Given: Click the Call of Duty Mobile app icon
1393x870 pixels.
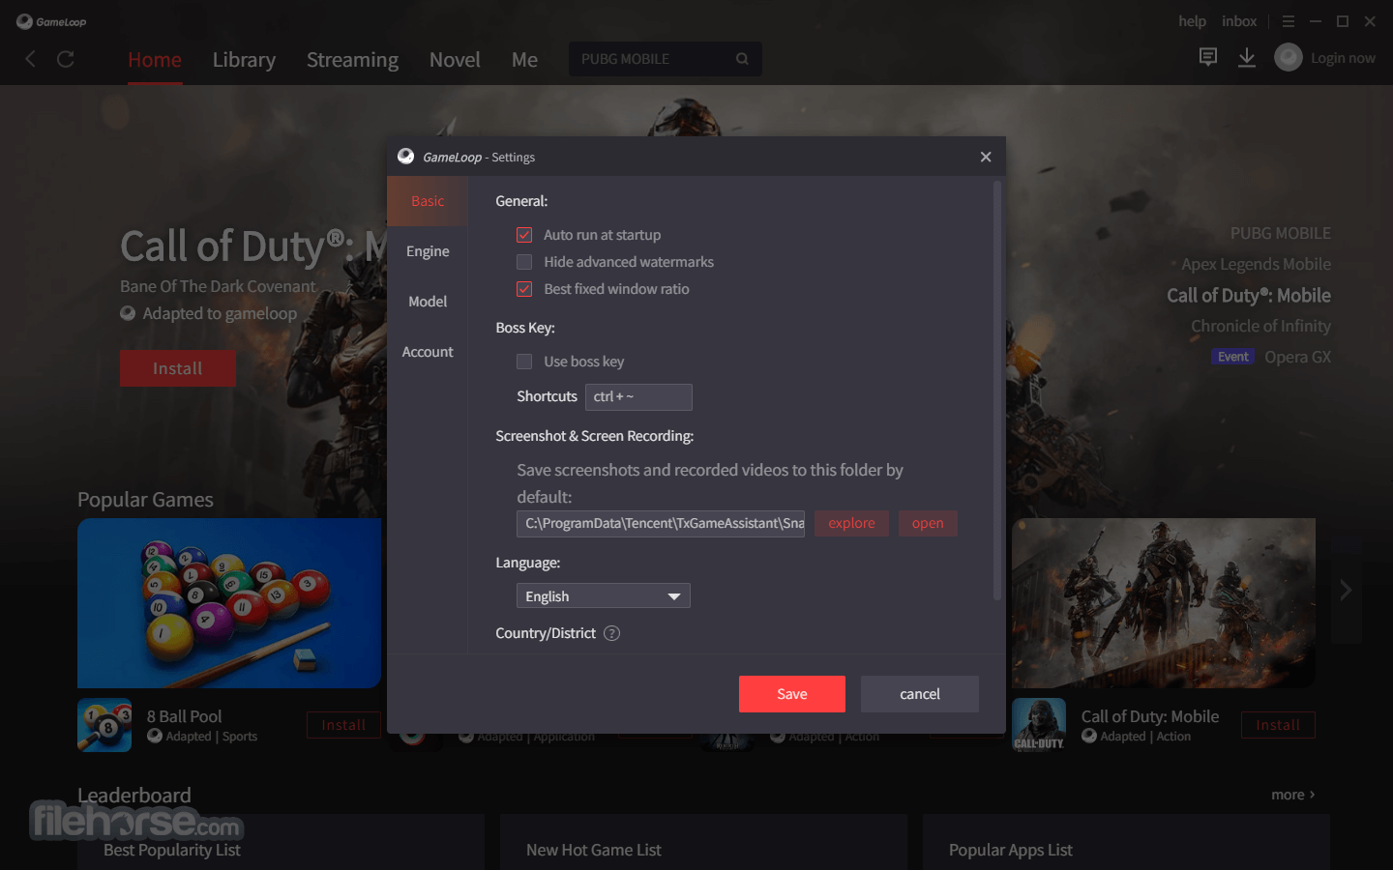Looking at the screenshot, I should click(1039, 725).
